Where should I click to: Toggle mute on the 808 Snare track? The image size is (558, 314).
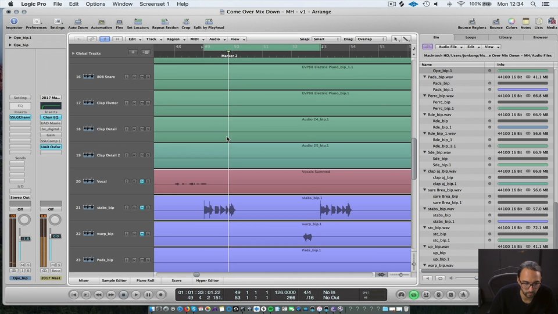pos(142,77)
